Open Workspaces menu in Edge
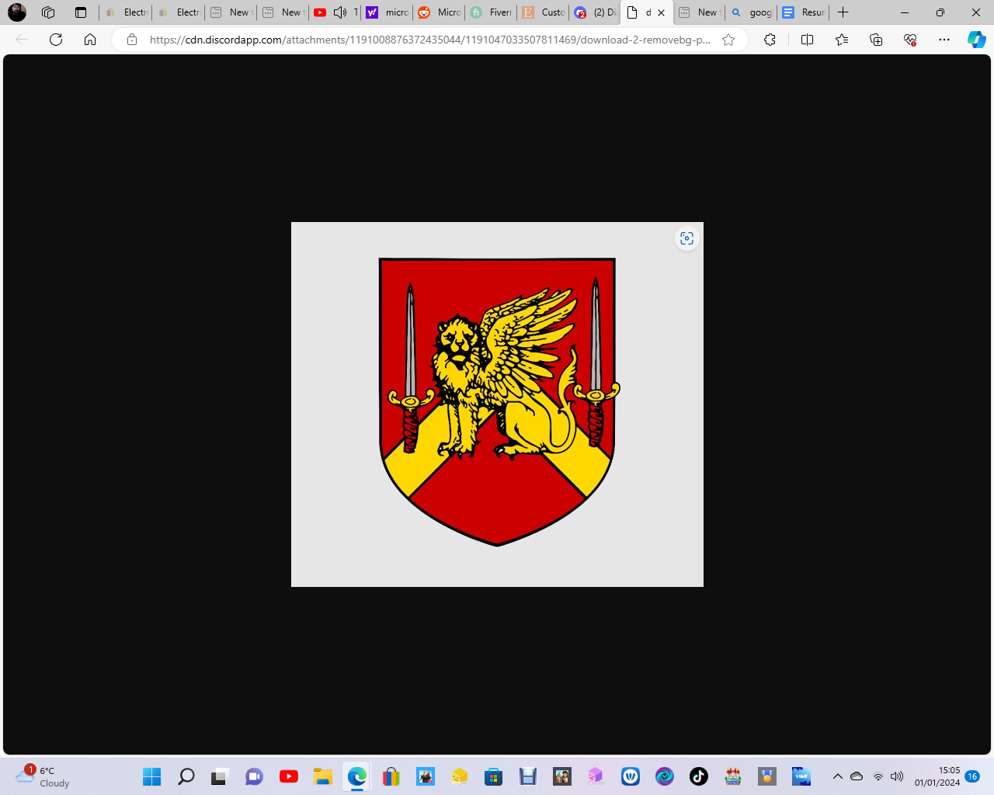 [48, 12]
